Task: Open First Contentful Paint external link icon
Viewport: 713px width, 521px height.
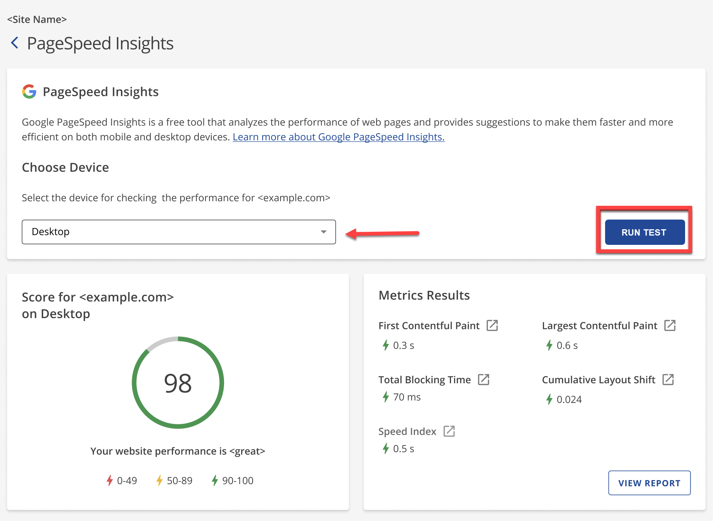Action: pos(492,325)
